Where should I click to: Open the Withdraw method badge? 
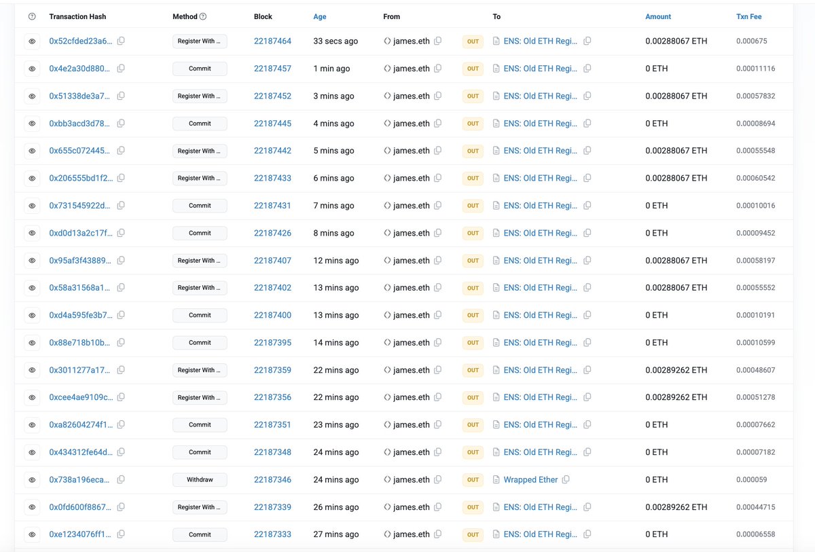pyautogui.click(x=199, y=479)
